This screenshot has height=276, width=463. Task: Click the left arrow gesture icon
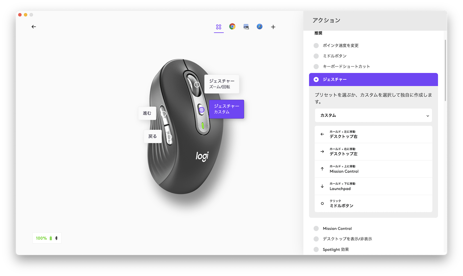(322, 134)
